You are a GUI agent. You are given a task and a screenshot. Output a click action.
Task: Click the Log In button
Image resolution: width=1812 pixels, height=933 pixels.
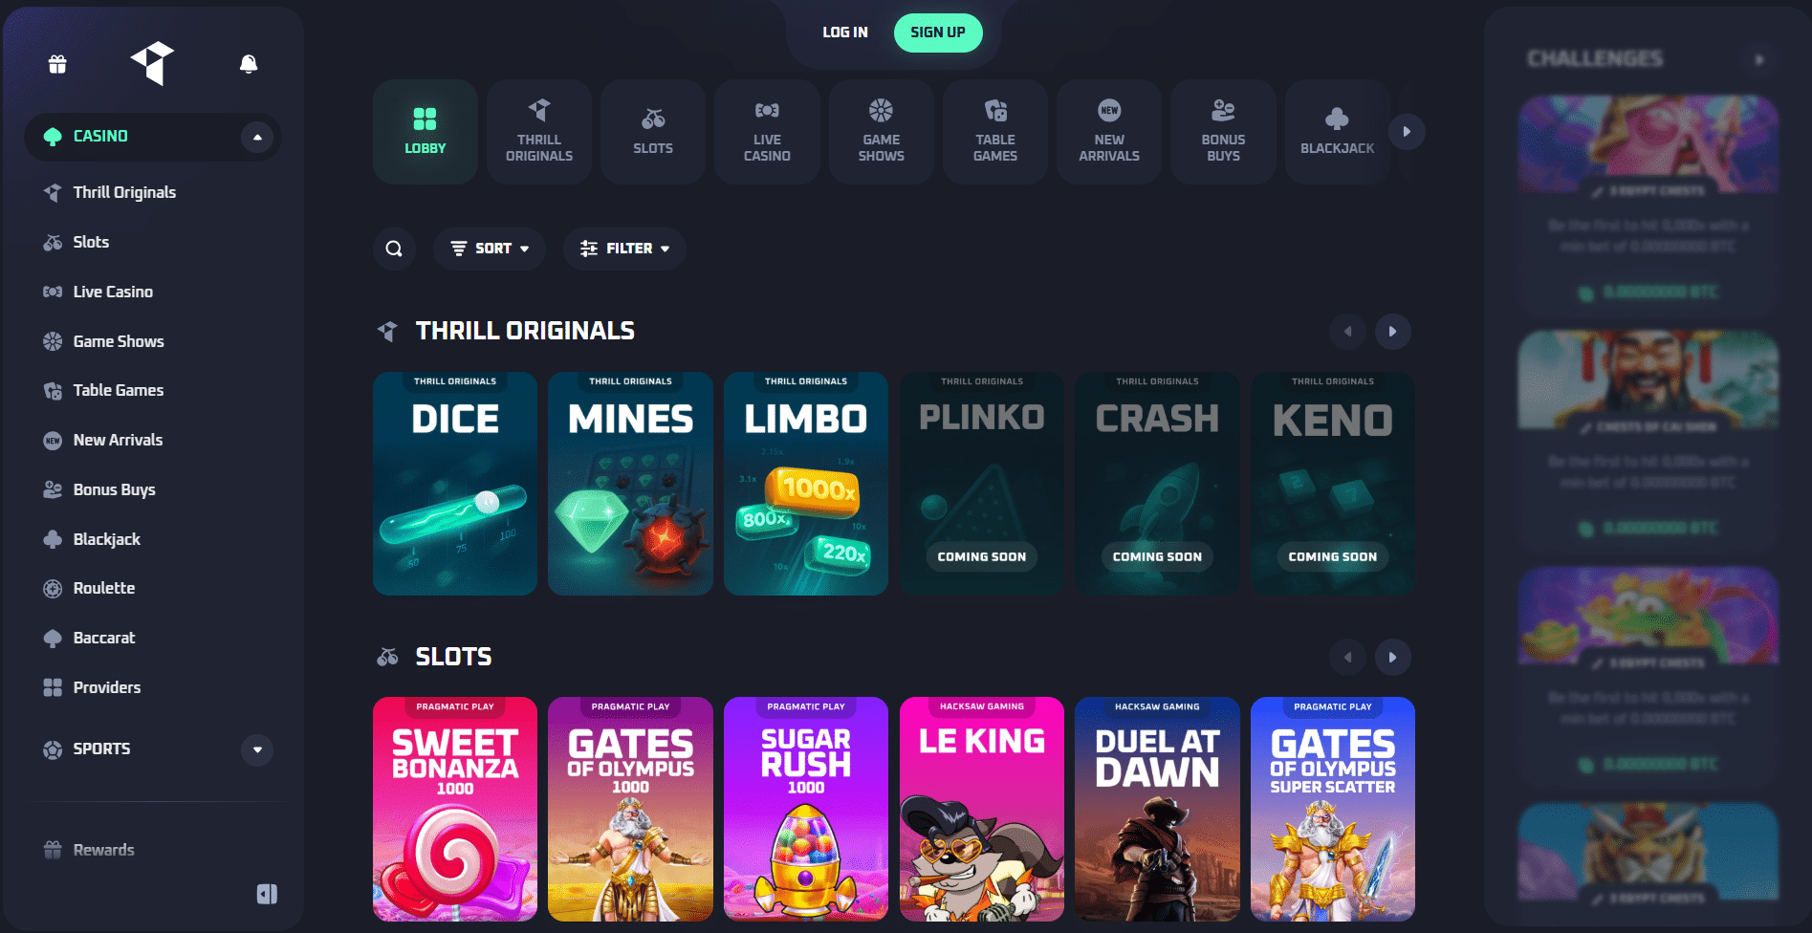pyautogui.click(x=845, y=33)
